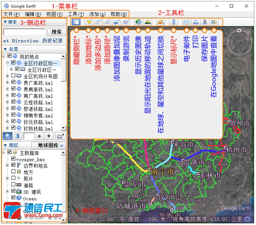
Task: Toggle the 贵南高铁.kml checkbox
Action: pyautogui.click(x=13, y=89)
